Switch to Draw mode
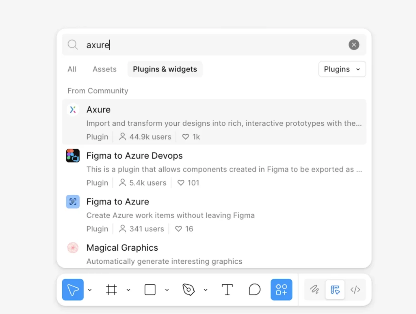 point(314,290)
